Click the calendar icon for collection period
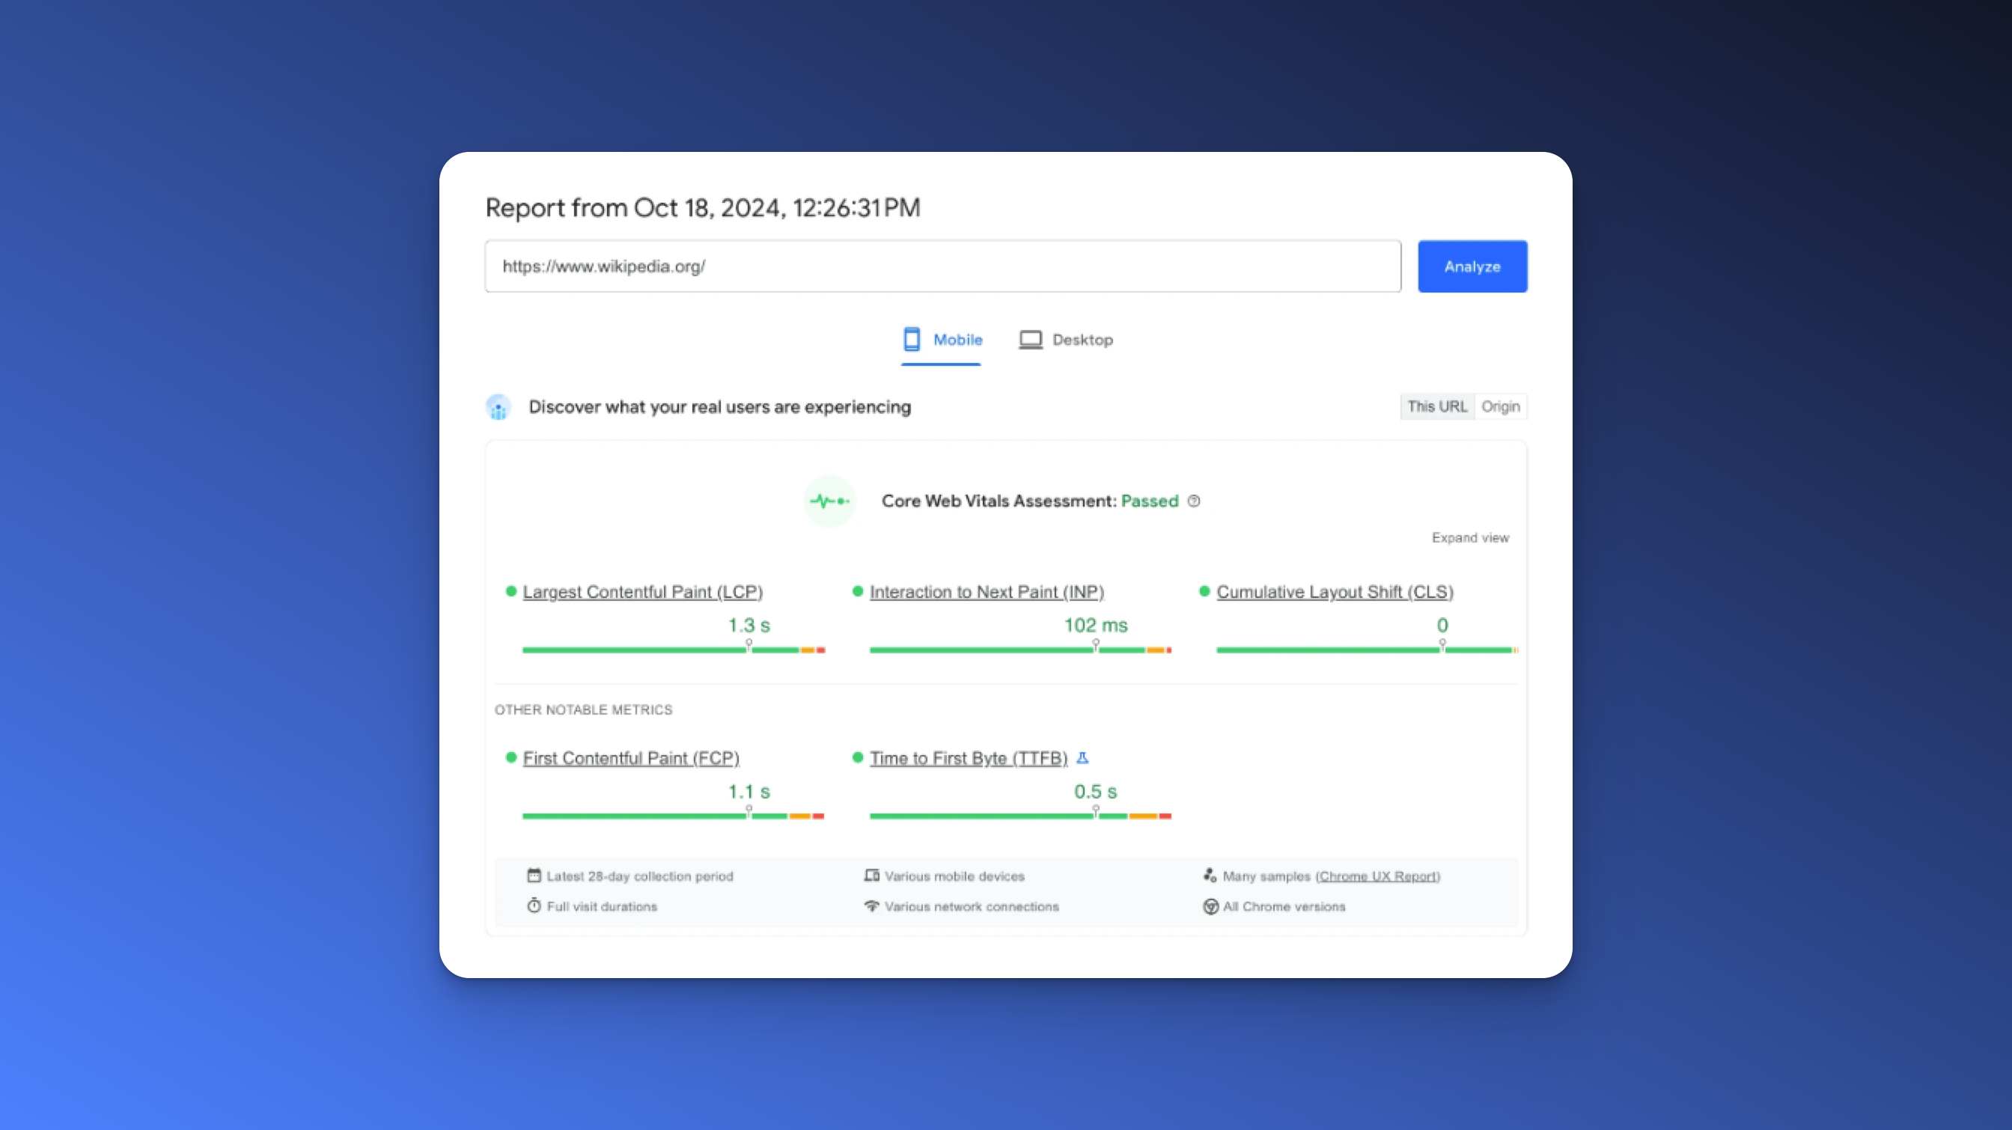The height and width of the screenshot is (1130, 2012). coord(534,876)
